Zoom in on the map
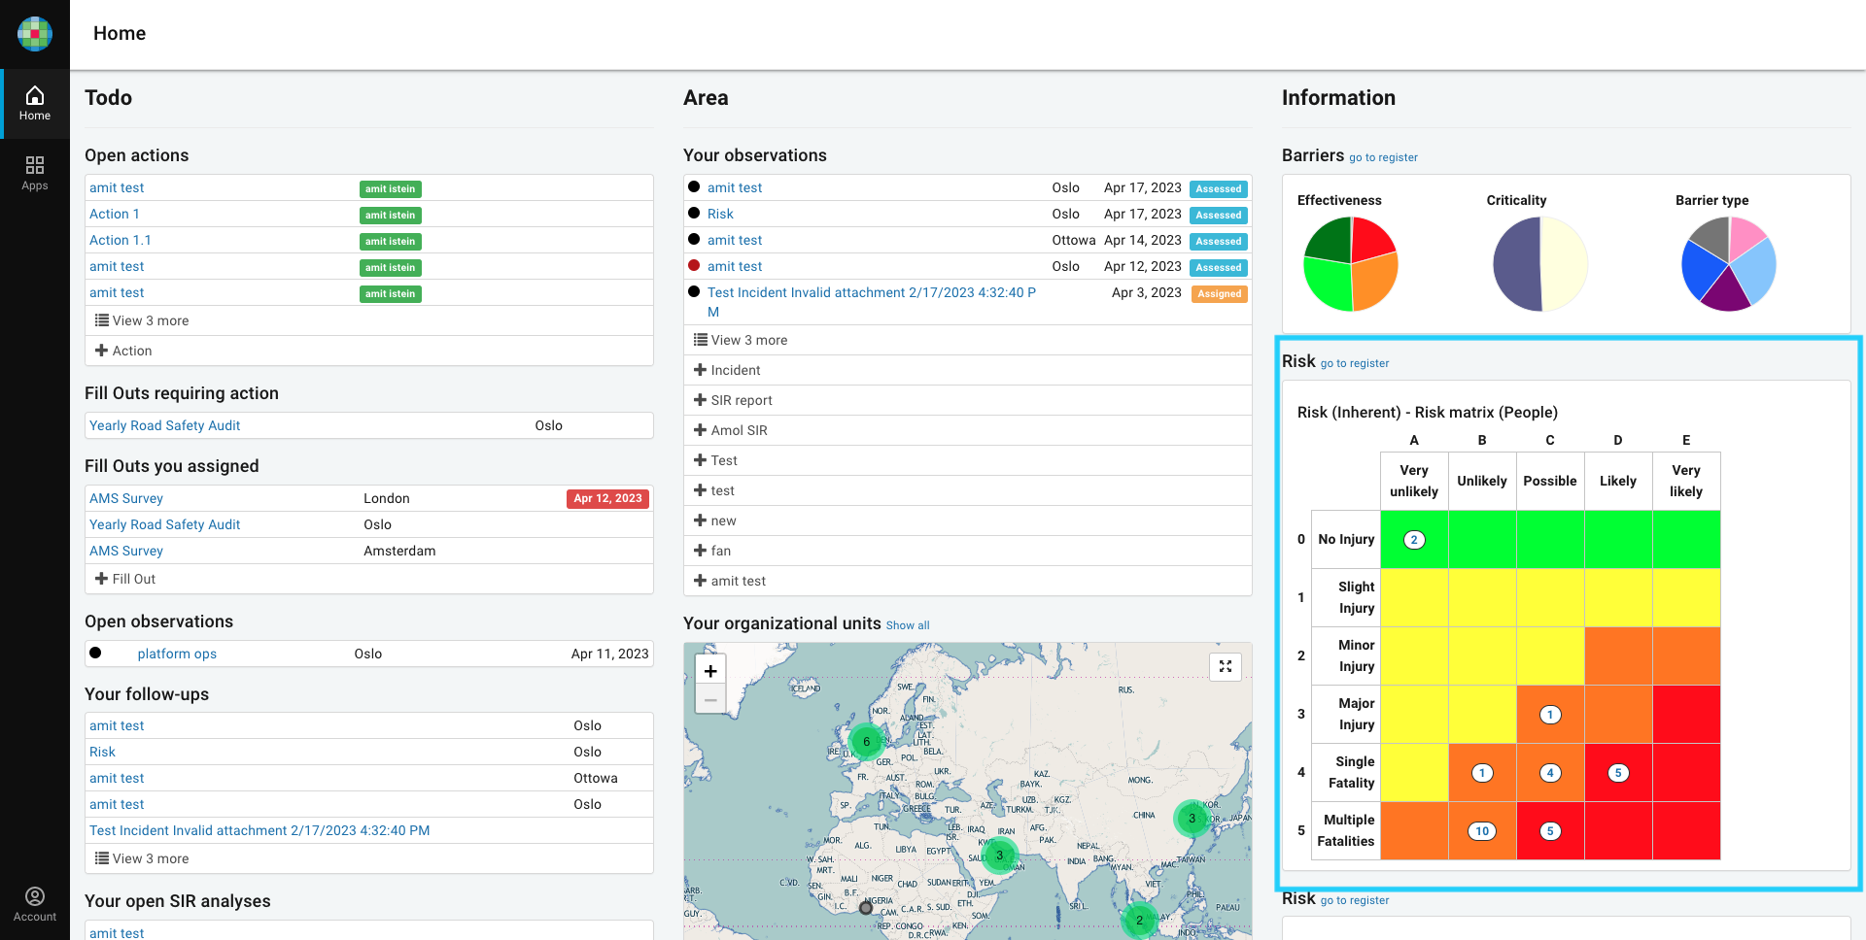 [710, 671]
